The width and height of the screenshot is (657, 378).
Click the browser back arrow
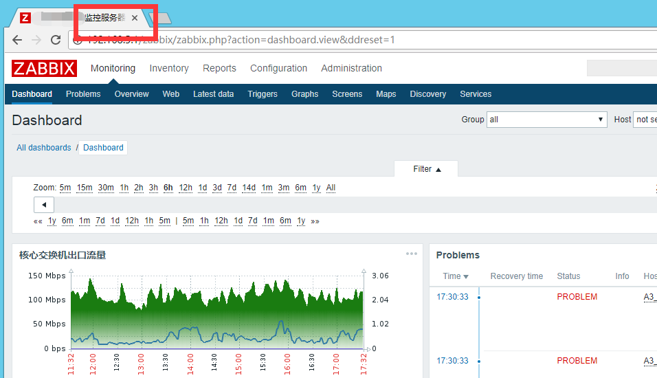17,40
